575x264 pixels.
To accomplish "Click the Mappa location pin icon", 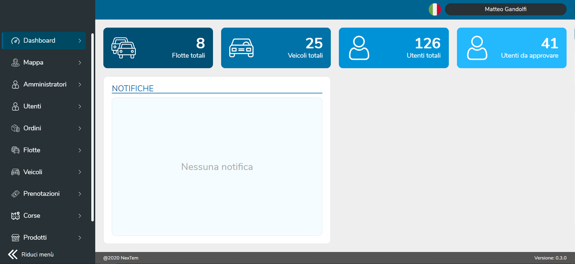I will click(15, 62).
